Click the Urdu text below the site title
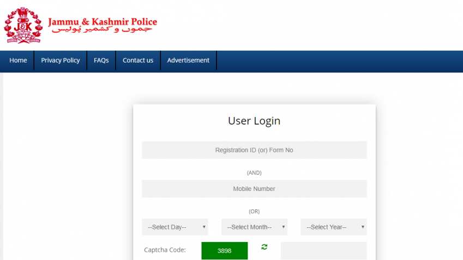The image size is (463, 260). coord(104,30)
